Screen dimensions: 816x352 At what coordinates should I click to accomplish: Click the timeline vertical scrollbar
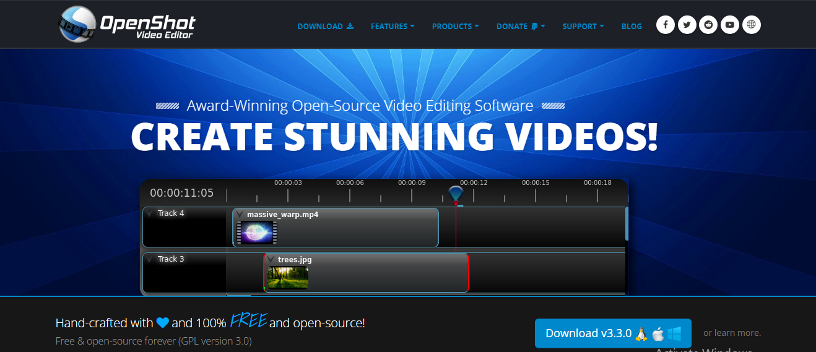pos(627,224)
